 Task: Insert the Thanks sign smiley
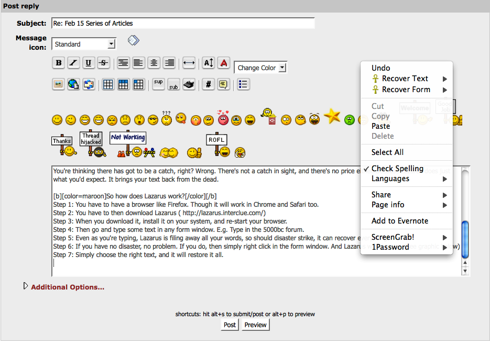click(x=64, y=146)
